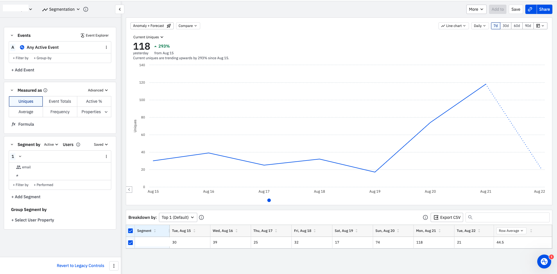The height and width of the screenshot is (274, 557).
Task: Open the Amplitude help chat widget
Action: pos(544,262)
